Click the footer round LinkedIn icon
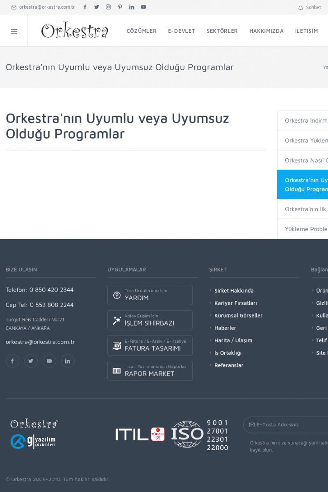Viewport: 328px width, 492px height. pyautogui.click(x=68, y=361)
